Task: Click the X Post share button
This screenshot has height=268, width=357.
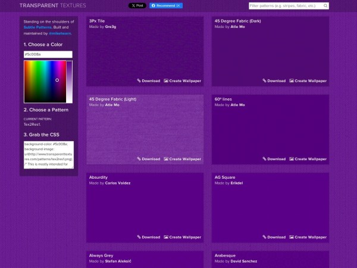Action: pos(137,5)
